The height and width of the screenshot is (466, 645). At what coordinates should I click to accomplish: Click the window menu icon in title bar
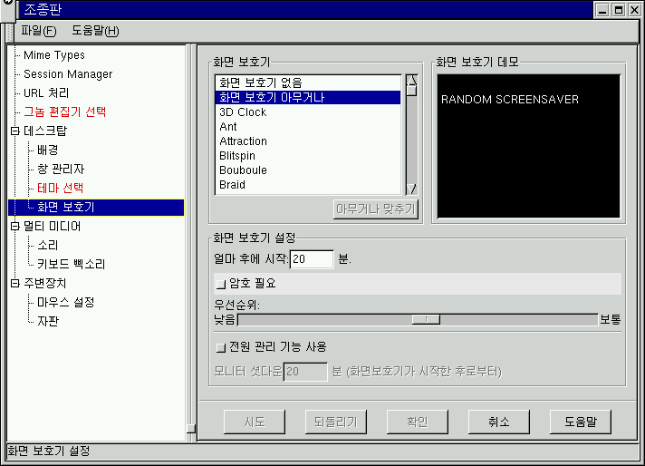coord(8,9)
